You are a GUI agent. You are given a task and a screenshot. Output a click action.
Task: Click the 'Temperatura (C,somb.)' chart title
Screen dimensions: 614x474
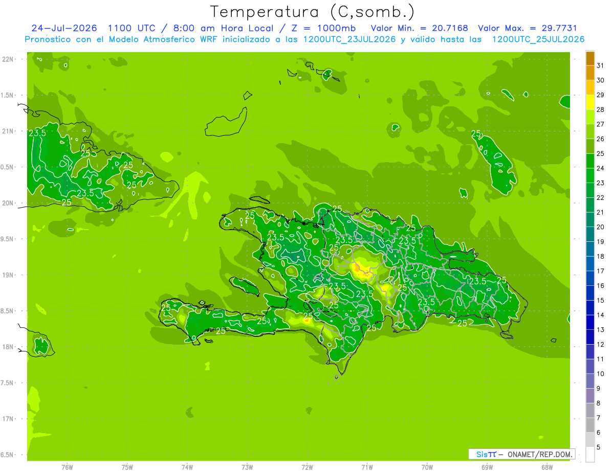tap(312, 12)
